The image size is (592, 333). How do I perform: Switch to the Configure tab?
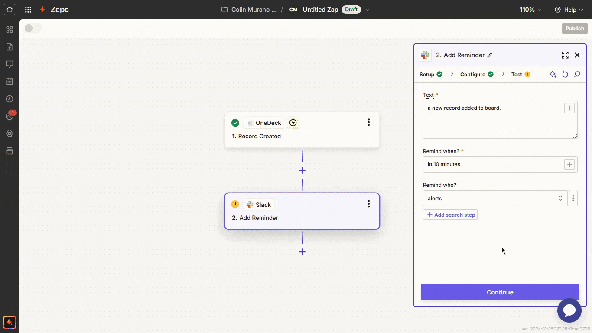(x=477, y=74)
